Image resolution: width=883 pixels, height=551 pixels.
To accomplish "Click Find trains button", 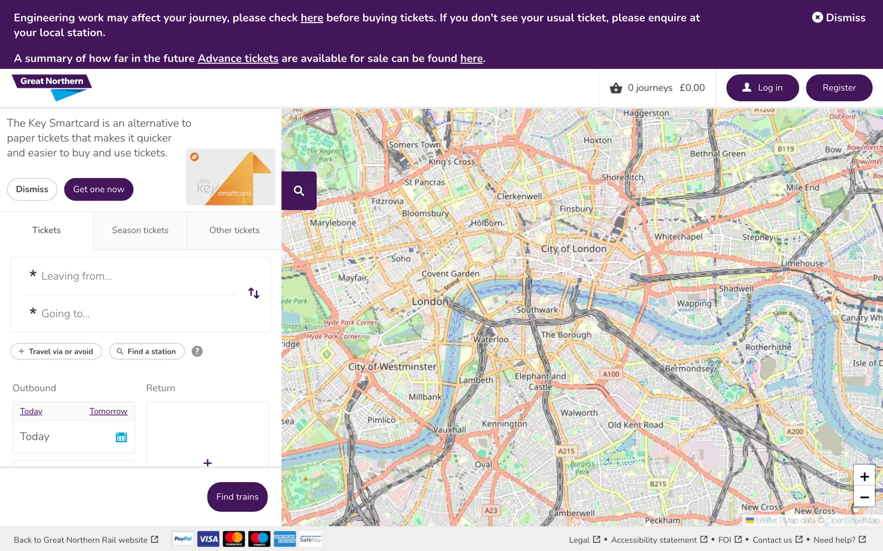I will tap(237, 497).
